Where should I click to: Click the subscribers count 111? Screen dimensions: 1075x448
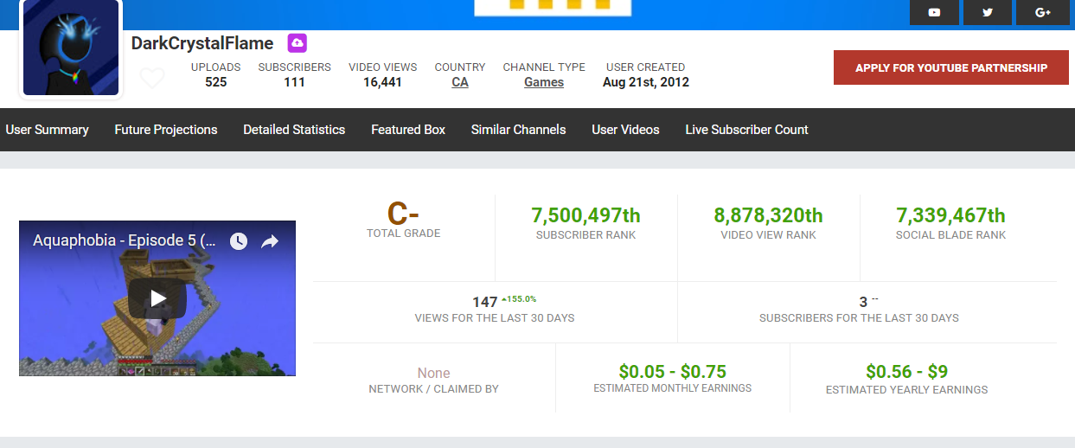(x=294, y=82)
